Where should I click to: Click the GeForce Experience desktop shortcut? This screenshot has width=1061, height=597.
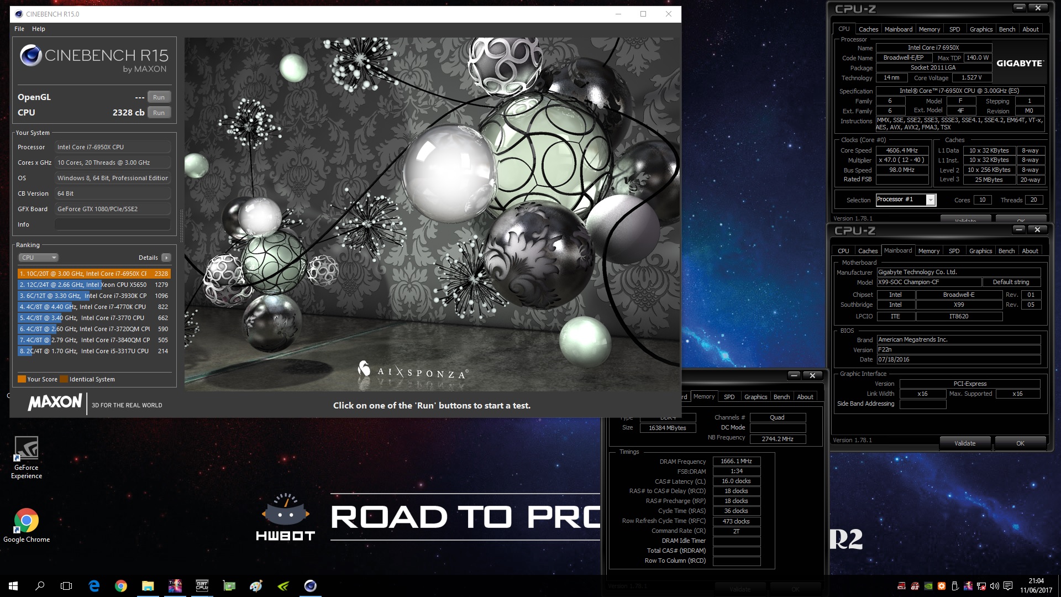(x=26, y=458)
